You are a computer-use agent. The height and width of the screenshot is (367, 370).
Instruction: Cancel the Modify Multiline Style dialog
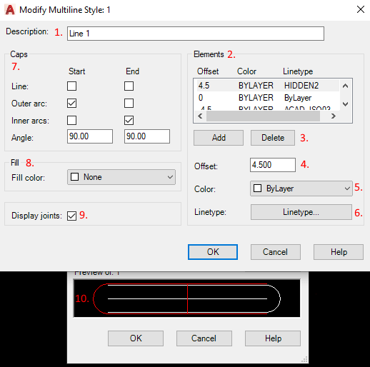tap(276, 252)
